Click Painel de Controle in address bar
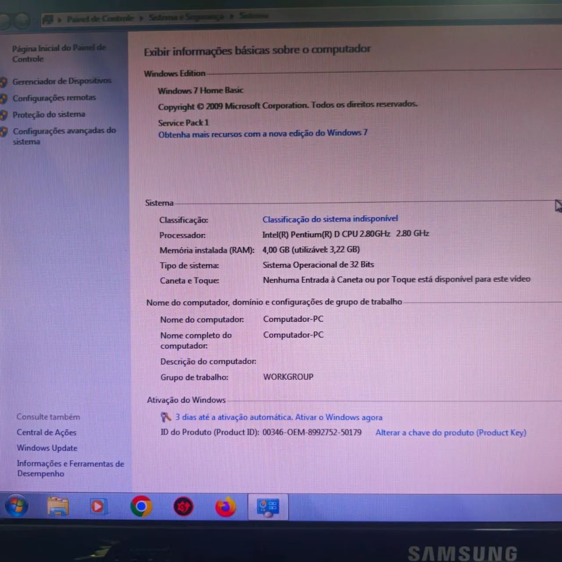The width and height of the screenshot is (562, 562). coord(100,18)
